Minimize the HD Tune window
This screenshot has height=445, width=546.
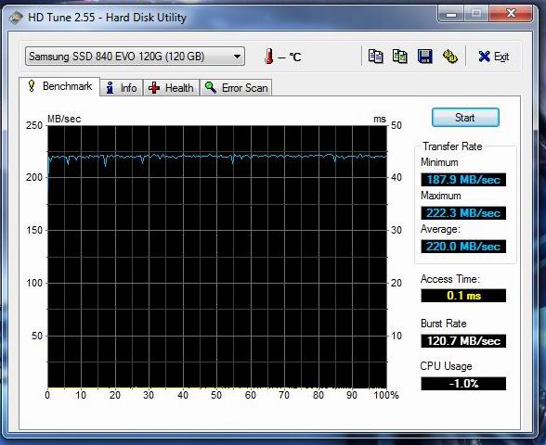(x=451, y=14)
